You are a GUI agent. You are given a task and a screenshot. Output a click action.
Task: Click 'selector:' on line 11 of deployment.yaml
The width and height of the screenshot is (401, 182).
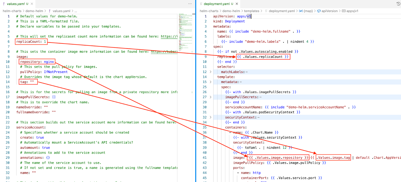tap(226, 67)
